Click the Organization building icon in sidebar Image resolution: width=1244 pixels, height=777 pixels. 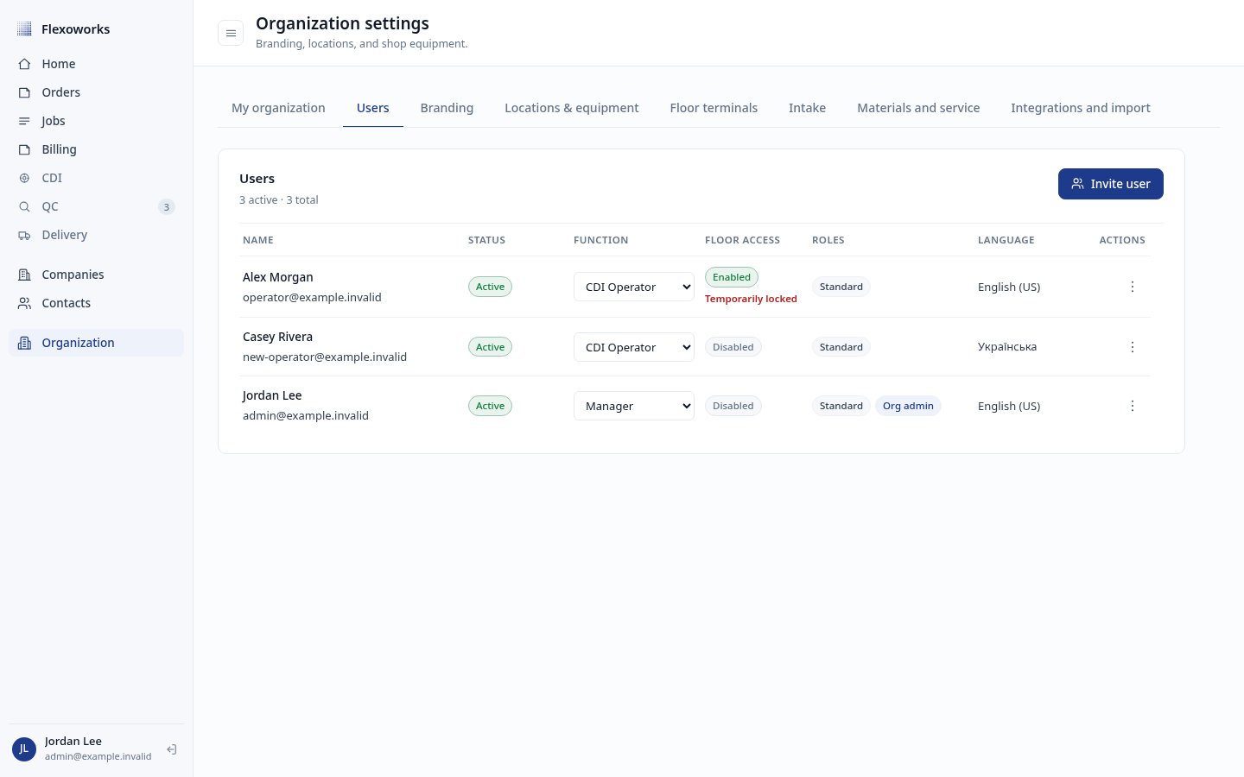[x=24, y=343]
